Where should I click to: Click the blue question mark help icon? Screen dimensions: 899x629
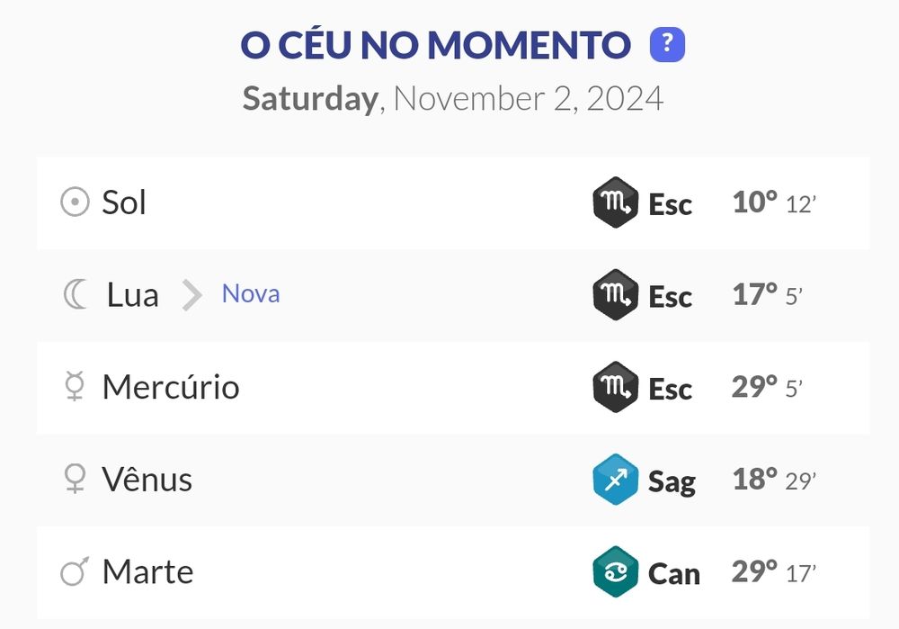pyautogui.click(x=667, y=45)
